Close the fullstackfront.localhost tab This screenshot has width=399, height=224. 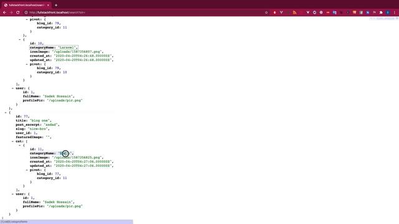48,5
